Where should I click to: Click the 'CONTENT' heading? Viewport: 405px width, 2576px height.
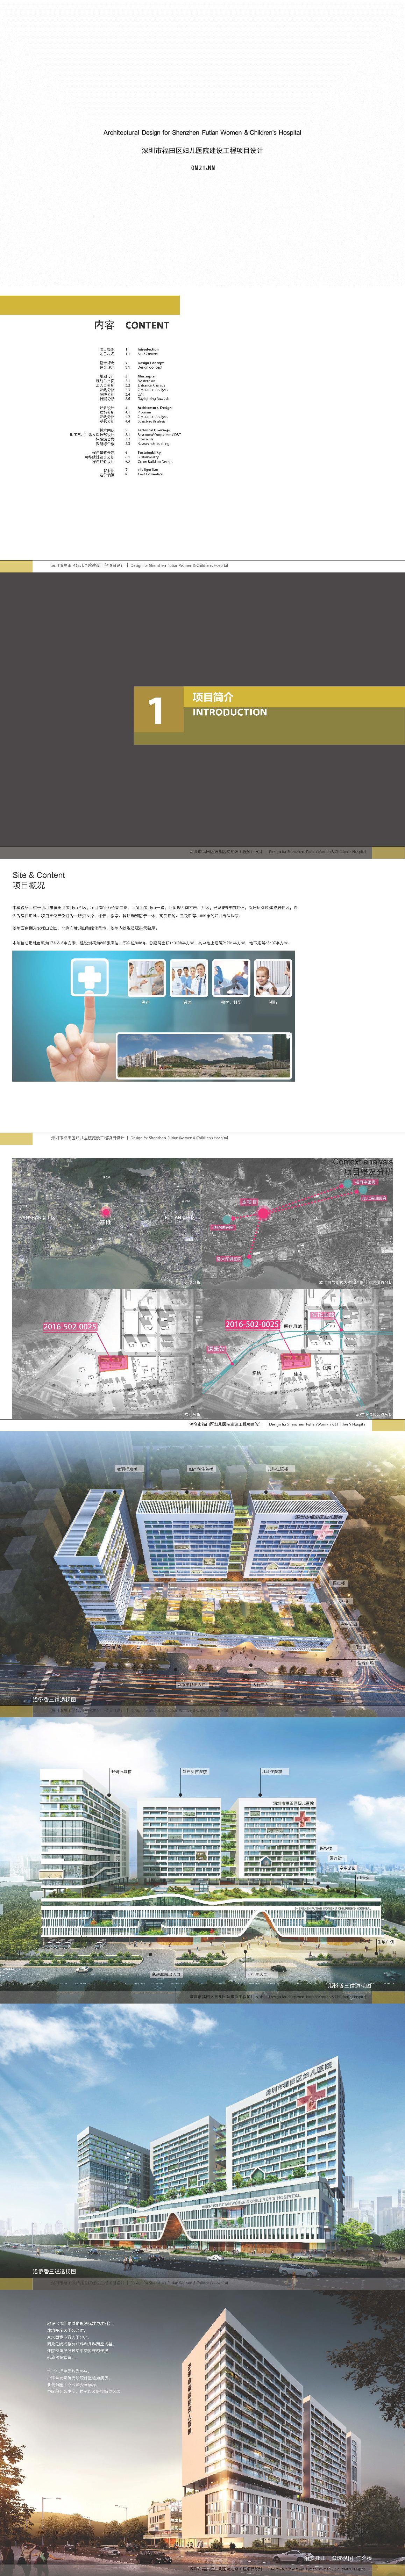pos(147,325)
